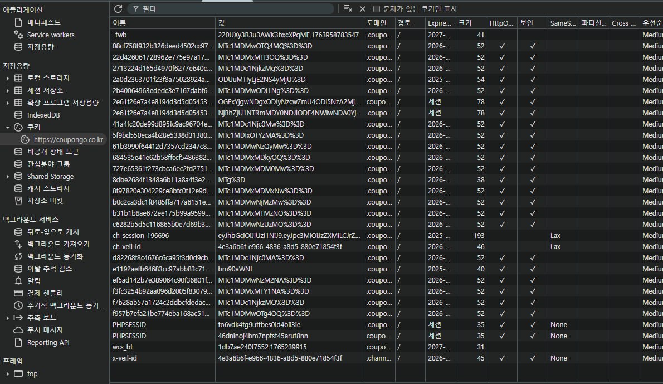
Task: Enable 문제가 있는 쿠키만 표시 checkbox
Action: 377,9
